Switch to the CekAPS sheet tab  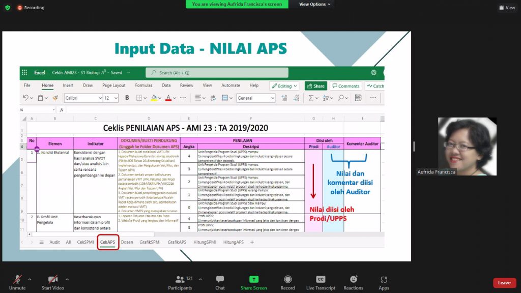pos(108,242)
